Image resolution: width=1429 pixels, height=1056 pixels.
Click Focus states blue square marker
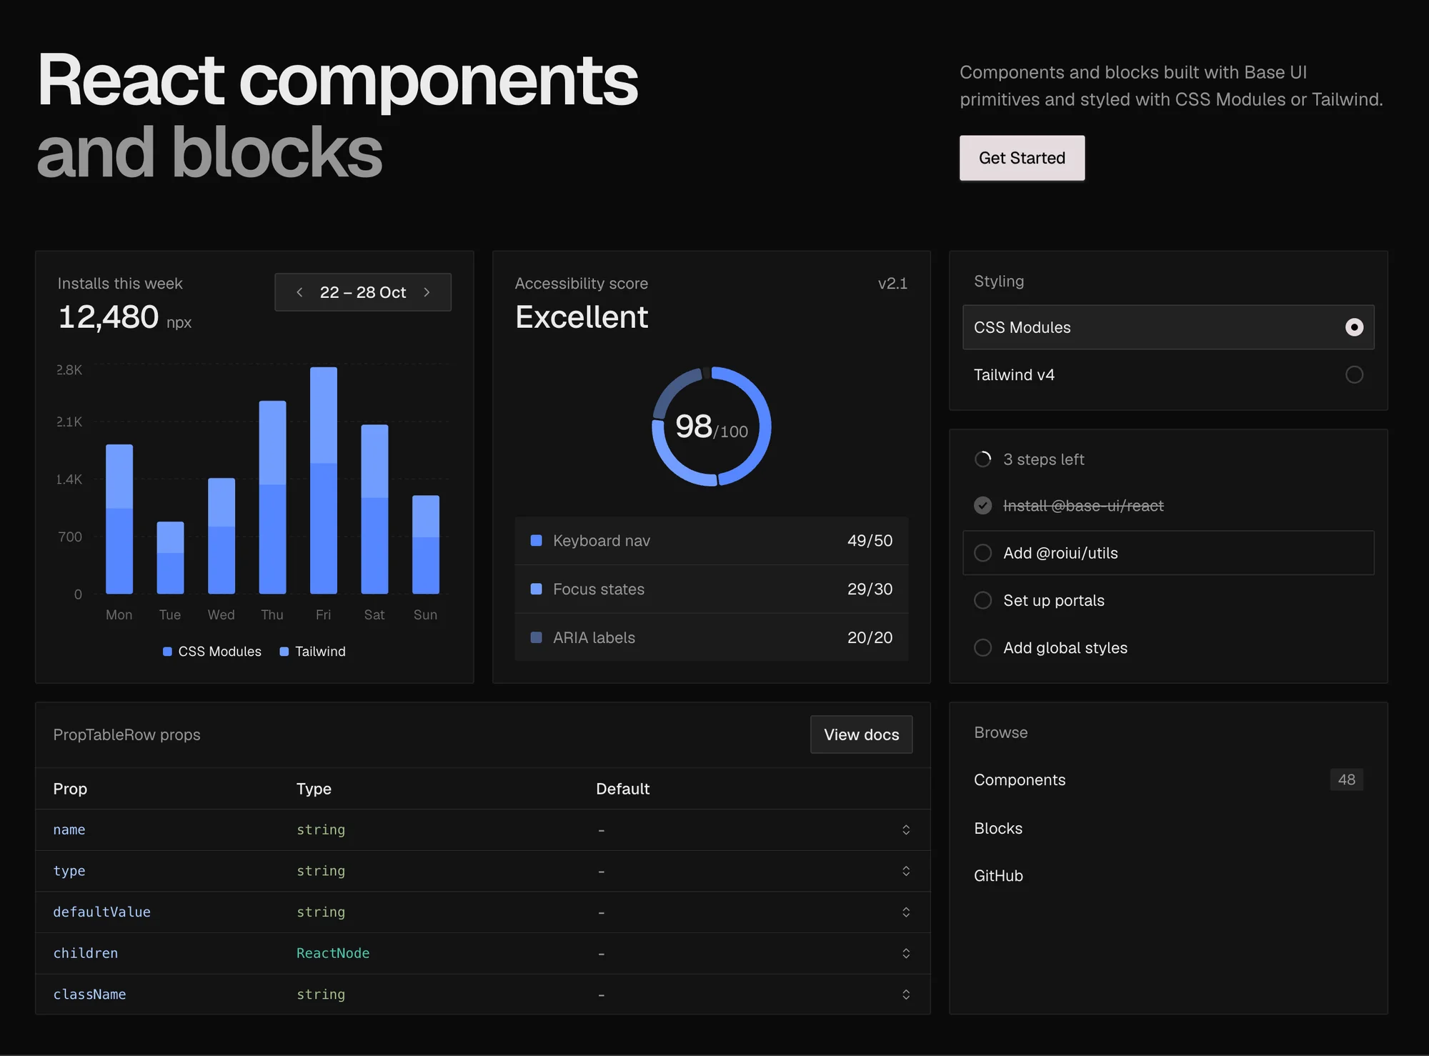coord(536,589)
